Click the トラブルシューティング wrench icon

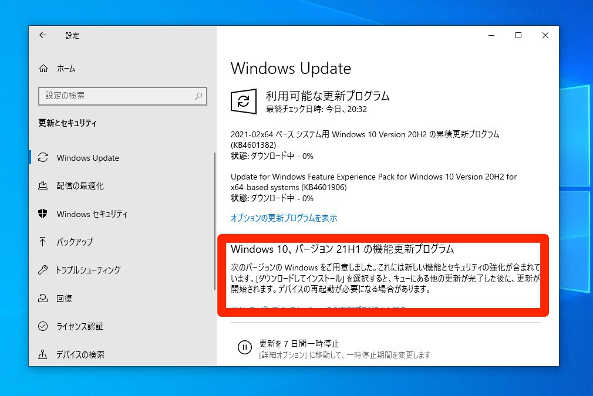pos(43,270)
